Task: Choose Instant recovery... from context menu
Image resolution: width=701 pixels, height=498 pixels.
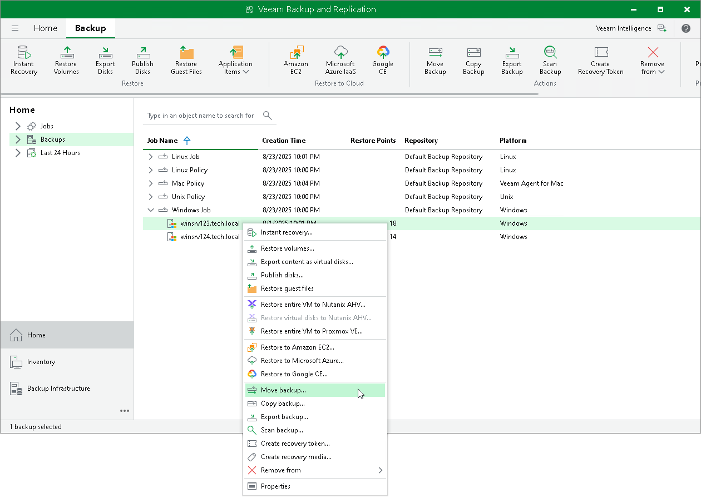Action: coord(315,232)
